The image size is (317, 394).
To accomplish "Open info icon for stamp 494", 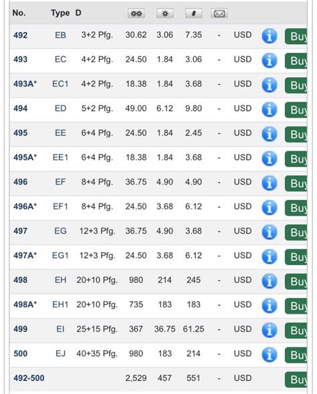I will pos(270,110).
